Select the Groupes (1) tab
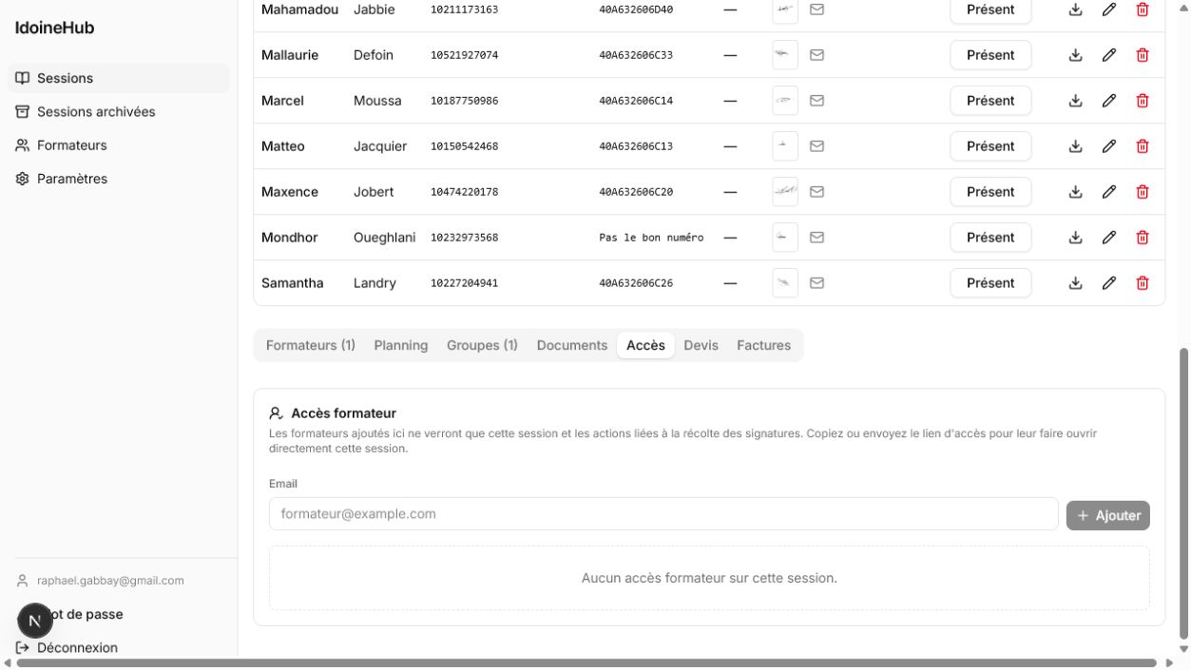 [x=482, y=345]
